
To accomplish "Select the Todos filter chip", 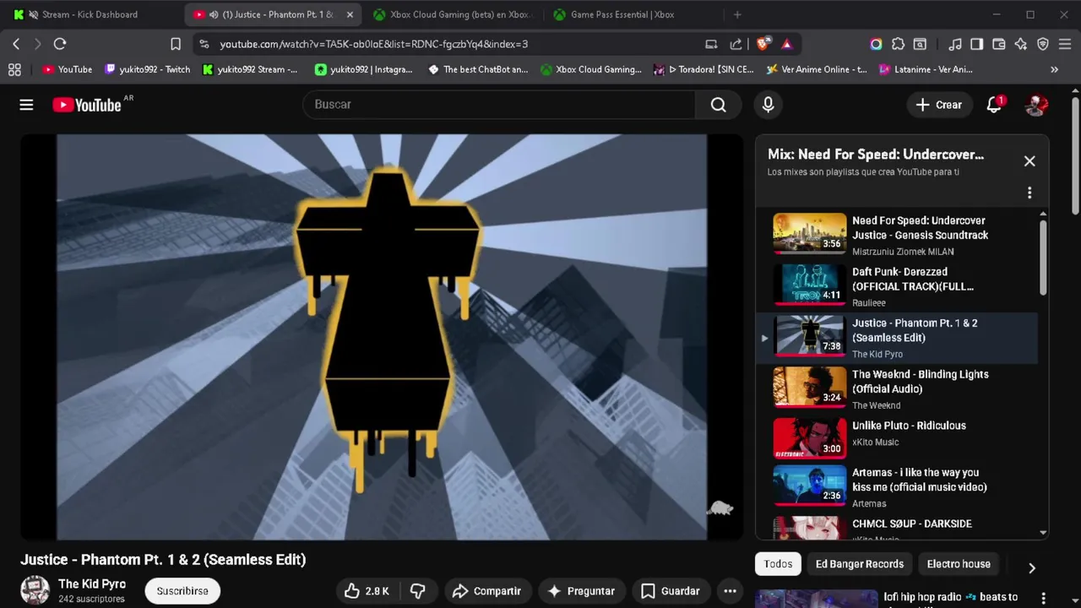I will click(x=778, y=564).
